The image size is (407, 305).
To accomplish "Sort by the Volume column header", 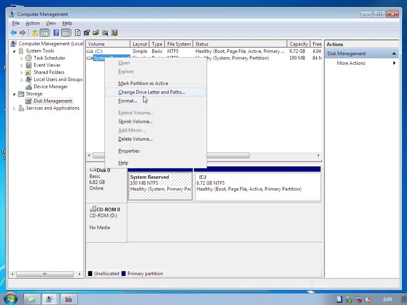I will pyautogui.click(x=108, y=44).
